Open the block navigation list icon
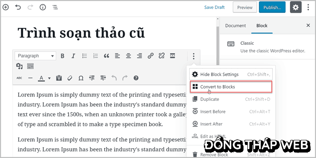 [55, 8]
